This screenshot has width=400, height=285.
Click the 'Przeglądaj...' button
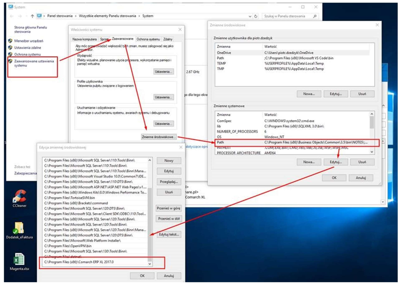pyautogui.click(x=169, y=182)
